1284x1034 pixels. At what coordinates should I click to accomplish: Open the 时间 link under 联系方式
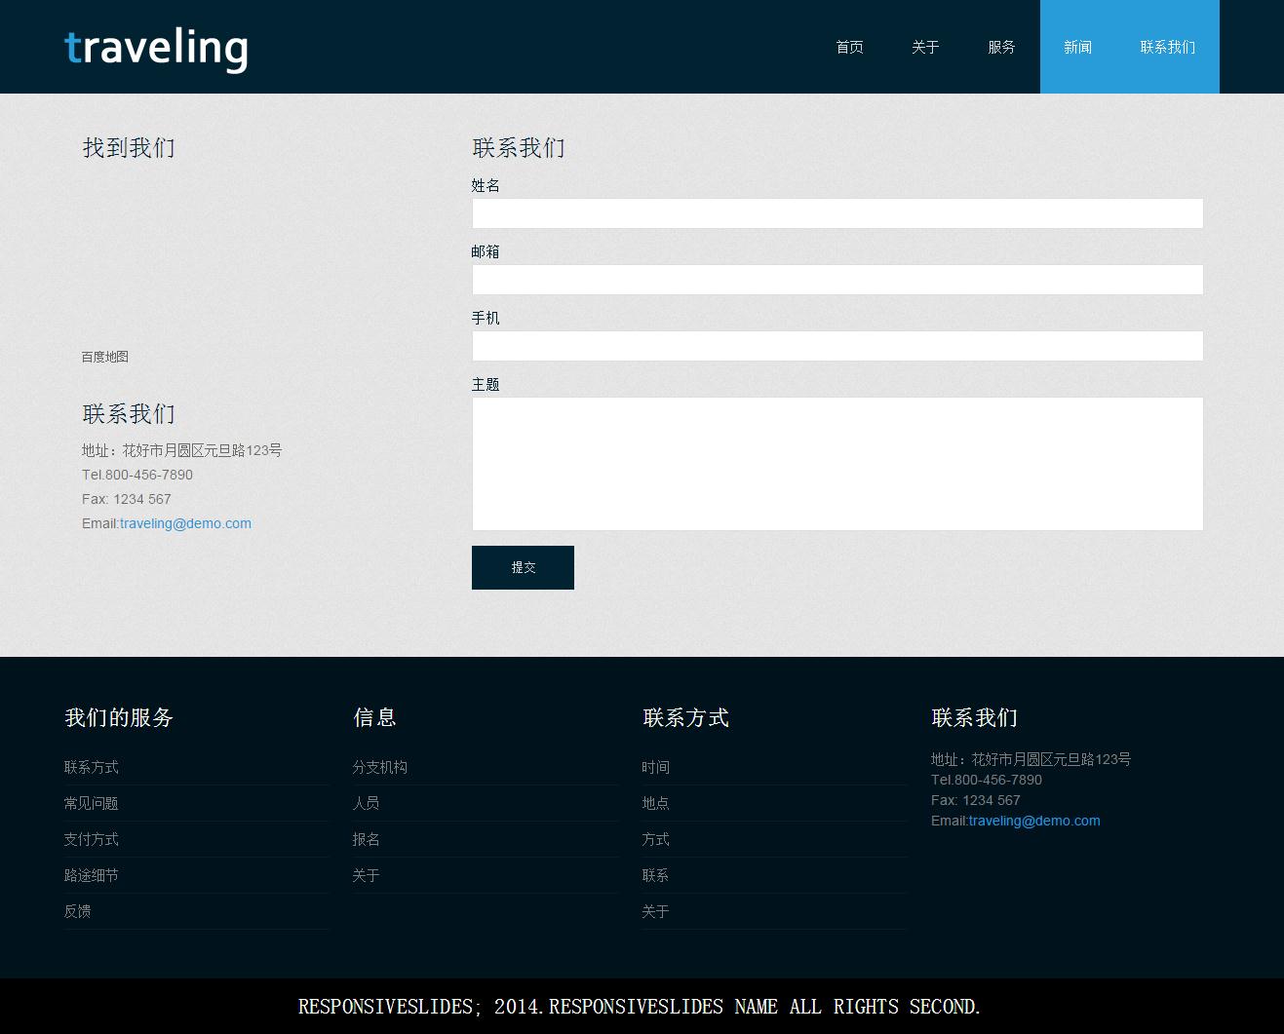656,767
